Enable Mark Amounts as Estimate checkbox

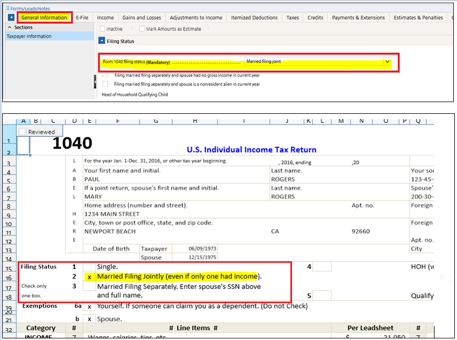click(x=142, y=29)
